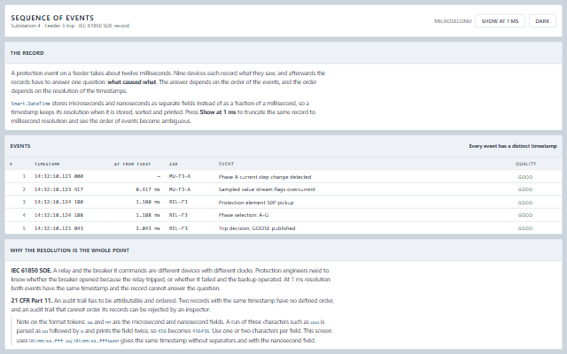Click the SEQUENCE OF EVENTS title
567x354 pixels.
point(52,18)
